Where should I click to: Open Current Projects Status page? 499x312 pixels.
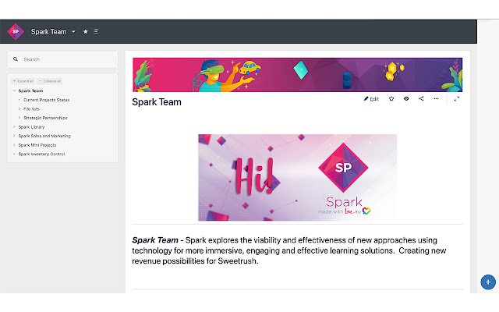[x=47, y=100]
